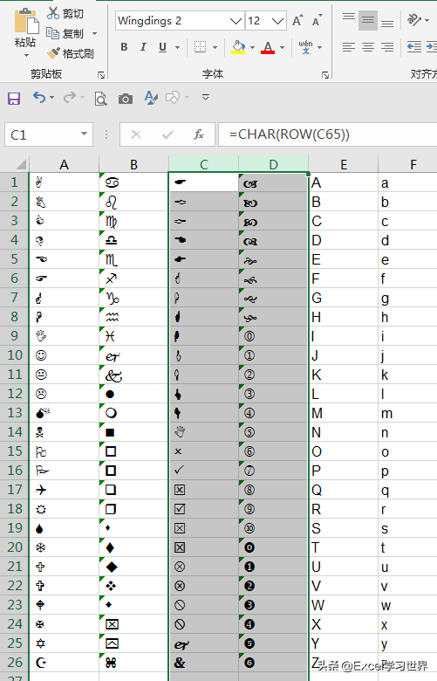Viewport: 437px width, 681px height.
Task: Click cell E23 containing letter W
Action: (344, 605)
